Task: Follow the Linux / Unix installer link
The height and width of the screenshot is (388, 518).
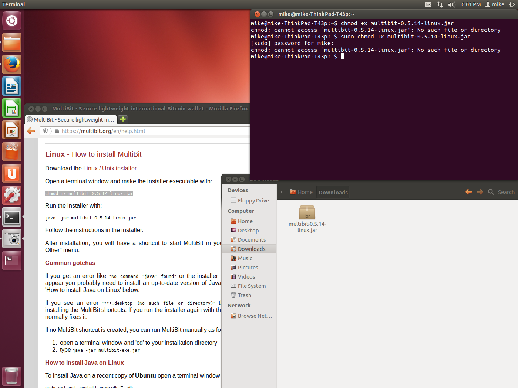Action: (x=110, y=168)
